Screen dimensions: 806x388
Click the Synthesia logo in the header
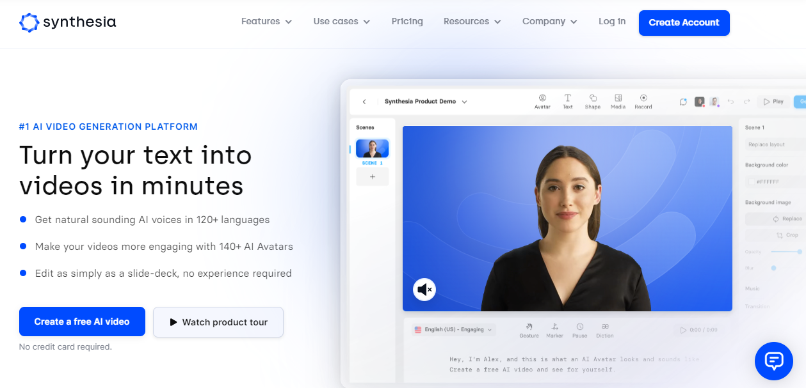pos(68,22)
